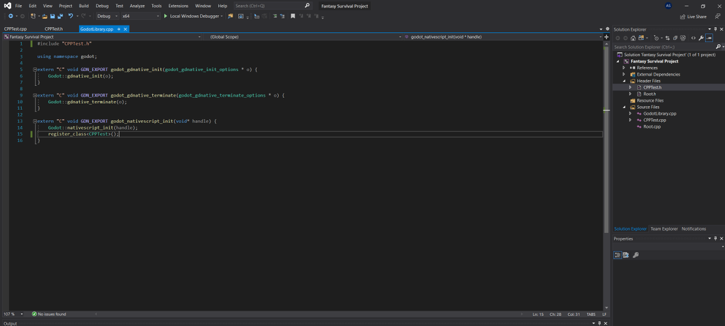Open the Analyze menu
This screenshot has height=326, width=725.
pyautogui.click(x=137, y=5)
